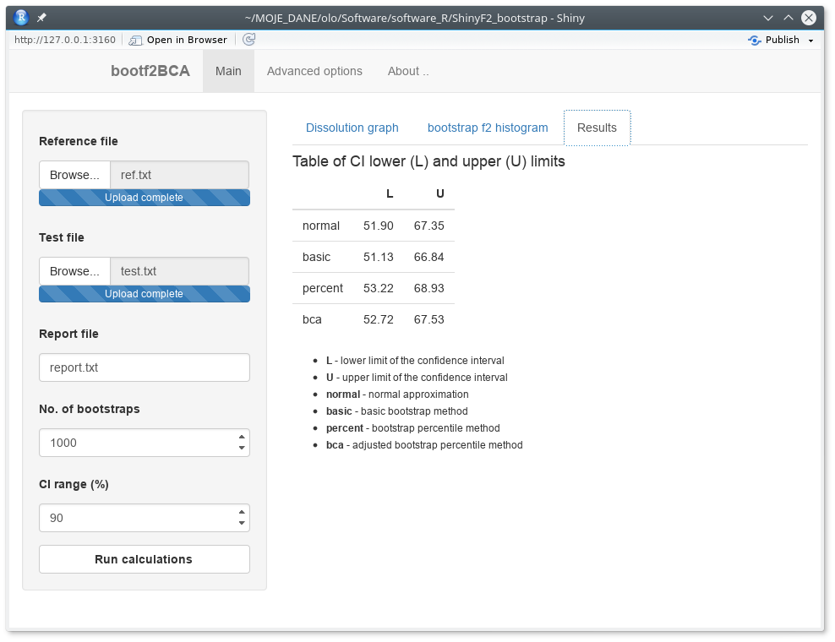Screen dimensions: 835x642
Task: Open the Publish dropdown arrow
Action: [x=810, y=39]
